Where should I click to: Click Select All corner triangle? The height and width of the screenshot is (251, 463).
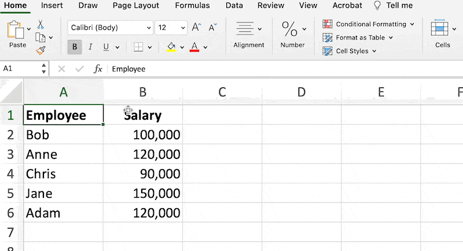[x=12, y=92]
